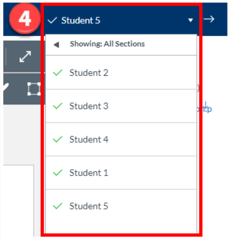Click the green checkmark beside Student 4
Image resolution: width=228 pixels, height=238 pixels.
click(58, 139)
